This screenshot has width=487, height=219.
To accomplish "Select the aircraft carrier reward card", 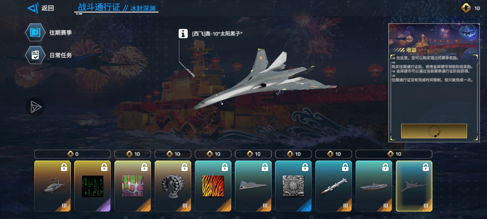I will click(374, 186).
